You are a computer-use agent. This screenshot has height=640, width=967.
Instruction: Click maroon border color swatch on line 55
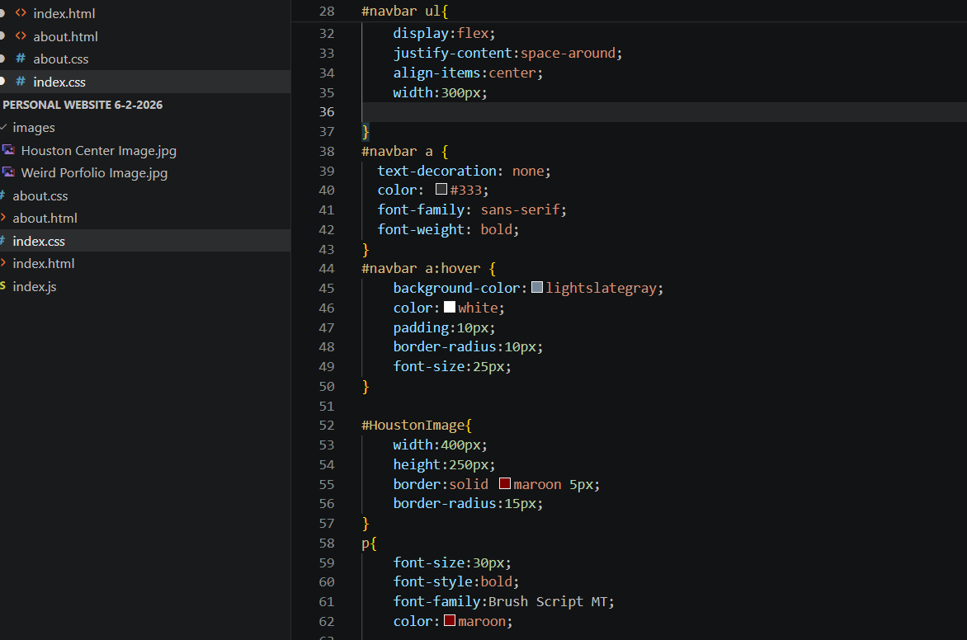[x=505, y=483]
